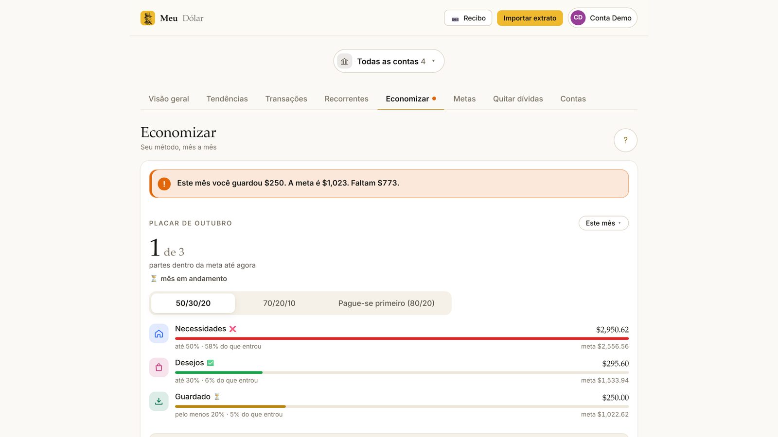Click the CD avatar circle
Screen dimensions: 778x437
(578, 18)
